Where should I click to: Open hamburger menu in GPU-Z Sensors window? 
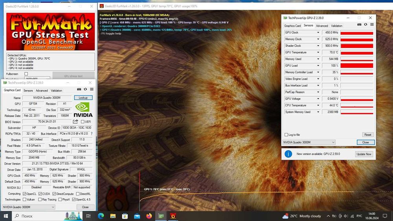point(372,24)
